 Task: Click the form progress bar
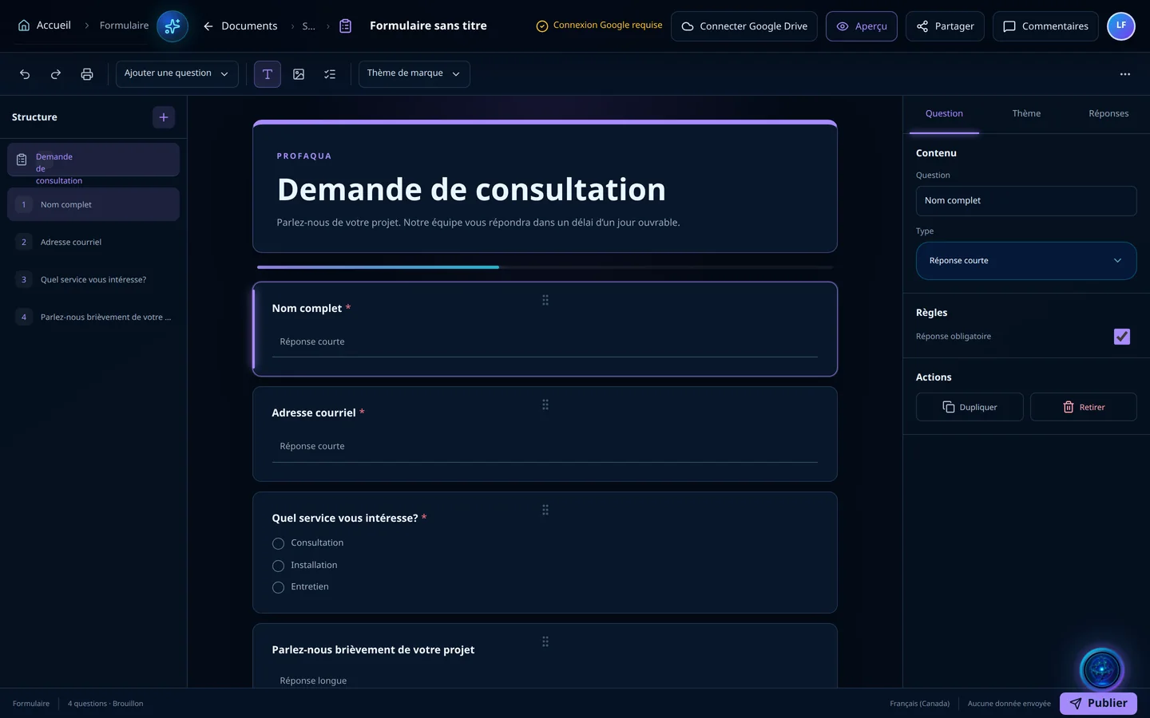pyautogui.click(x=545, y=267)
